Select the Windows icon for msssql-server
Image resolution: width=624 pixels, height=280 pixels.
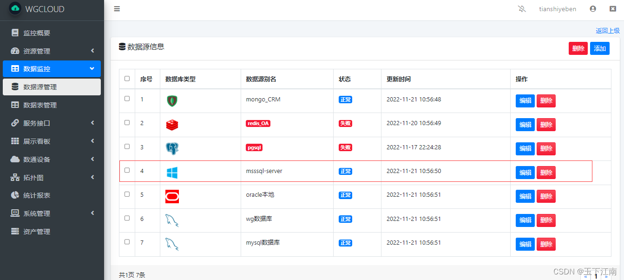click(x=172, y=171)
